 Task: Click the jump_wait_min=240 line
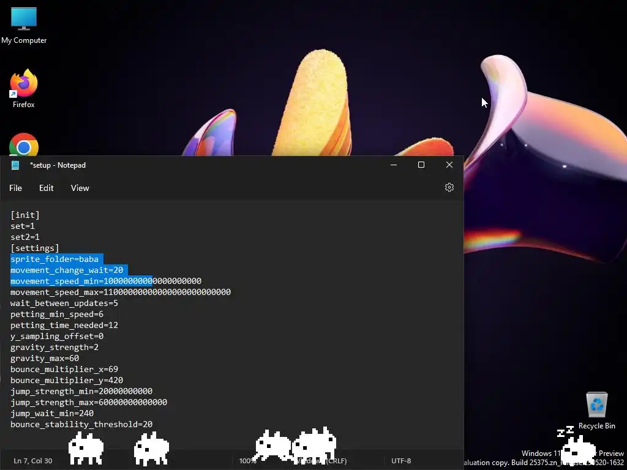click(x=52, y=413)
